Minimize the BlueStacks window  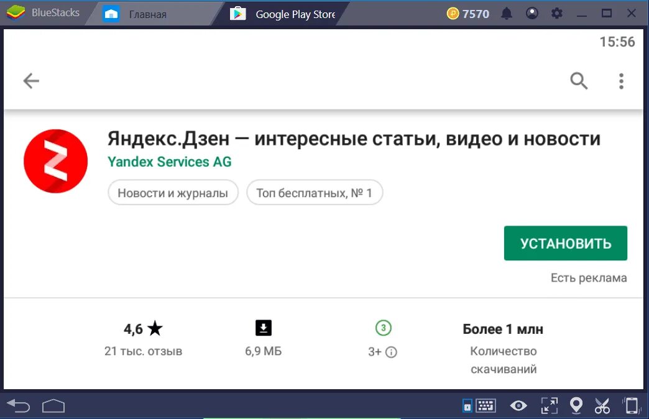tap(582, 14)
